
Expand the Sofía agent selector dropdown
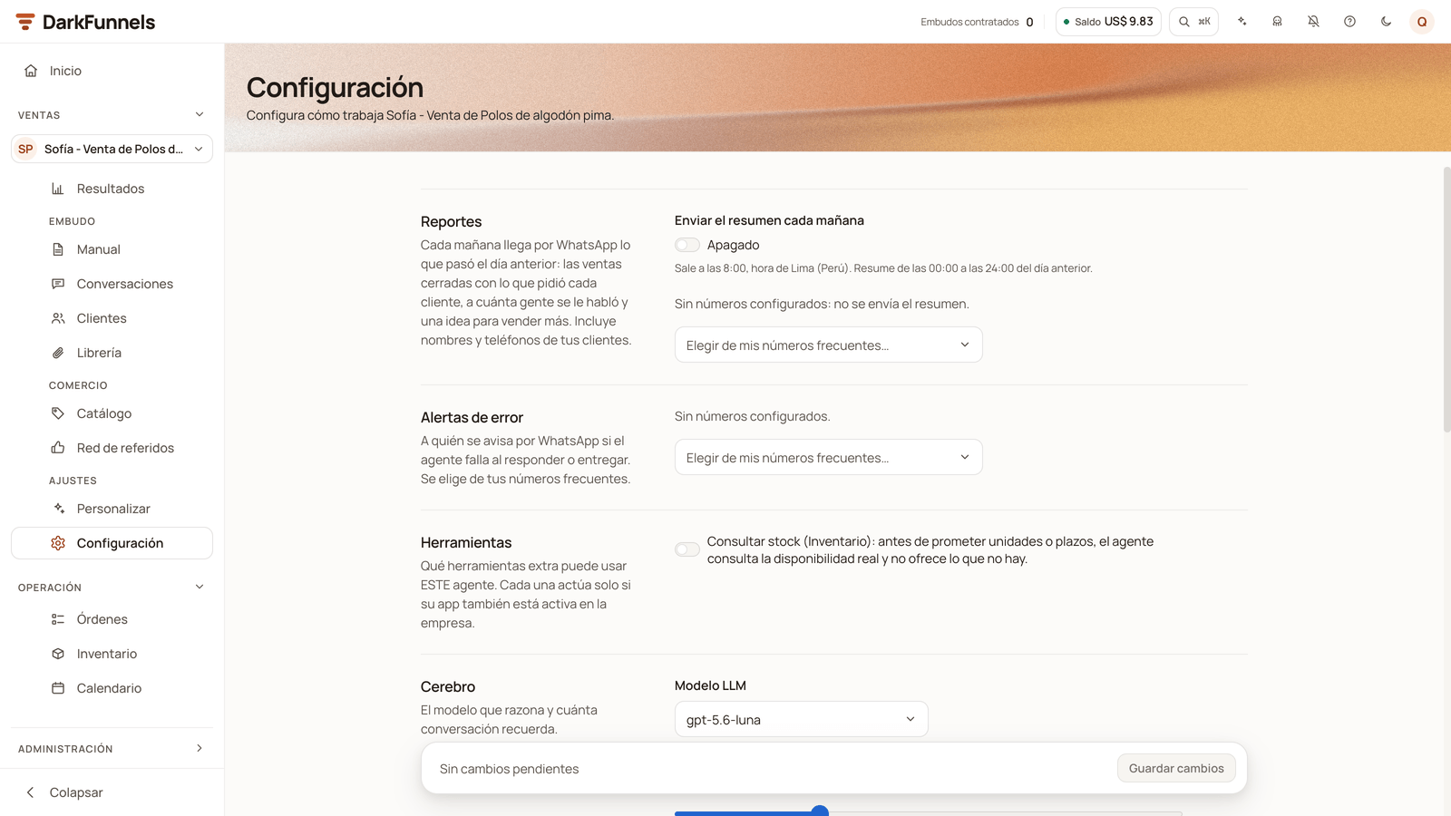pyautogui.click(x=112, y=149)
